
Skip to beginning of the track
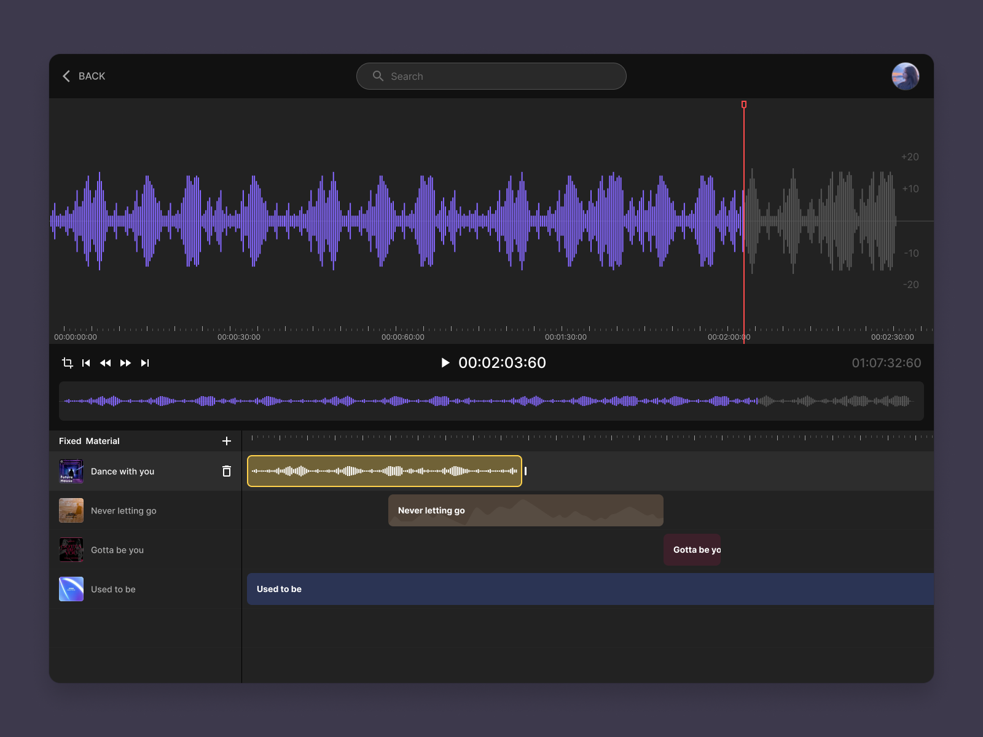(x=86, y=363)
